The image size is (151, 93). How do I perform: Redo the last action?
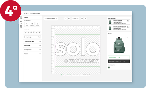[x=69, y=18]
